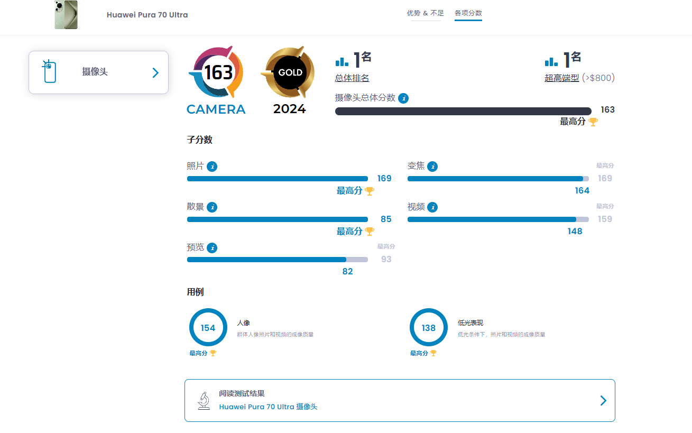The image size is (692, 433).
Task: Click the 照片 score value 169
Action: click(384, 179)
